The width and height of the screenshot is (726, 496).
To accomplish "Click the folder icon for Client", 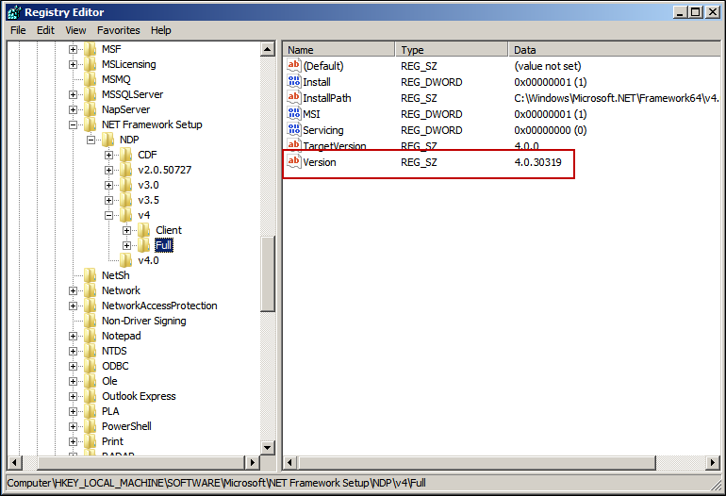I will (x=144, y=230).
